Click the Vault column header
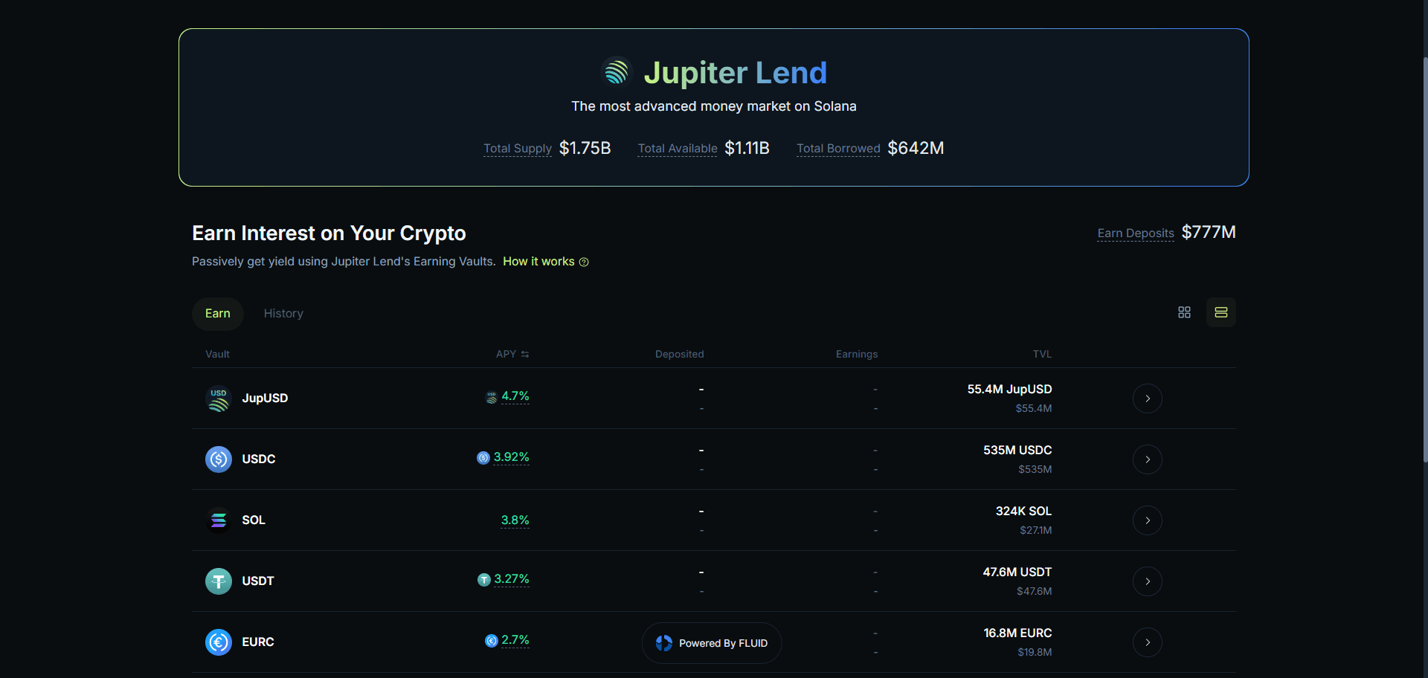 pyautogui.click(x=217, y=355)
